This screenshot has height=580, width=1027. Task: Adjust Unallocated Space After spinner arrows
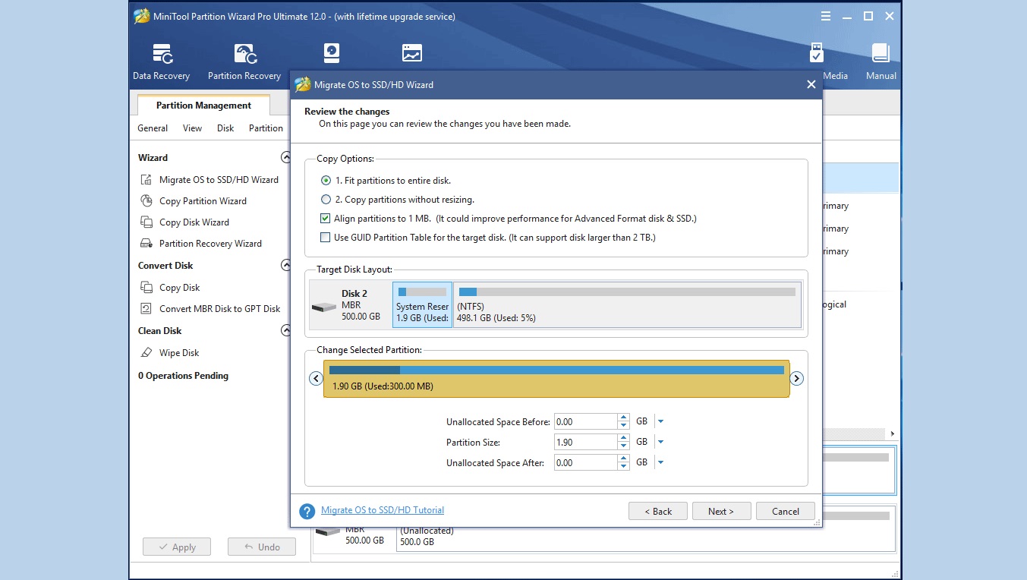click(x=623, y=462)
